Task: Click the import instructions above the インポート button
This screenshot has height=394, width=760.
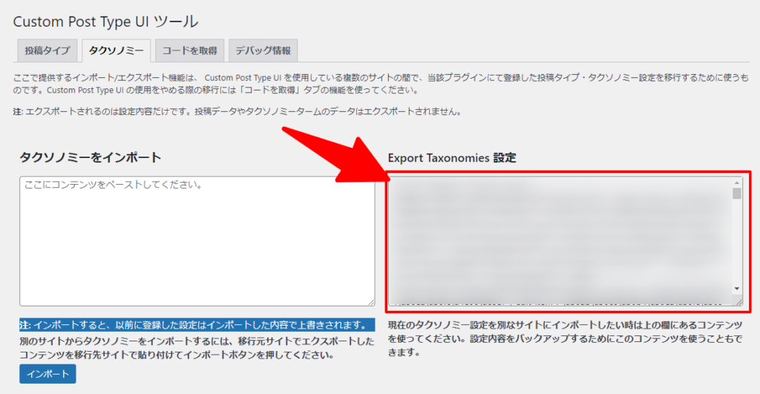Action: [x=197, y=347]
